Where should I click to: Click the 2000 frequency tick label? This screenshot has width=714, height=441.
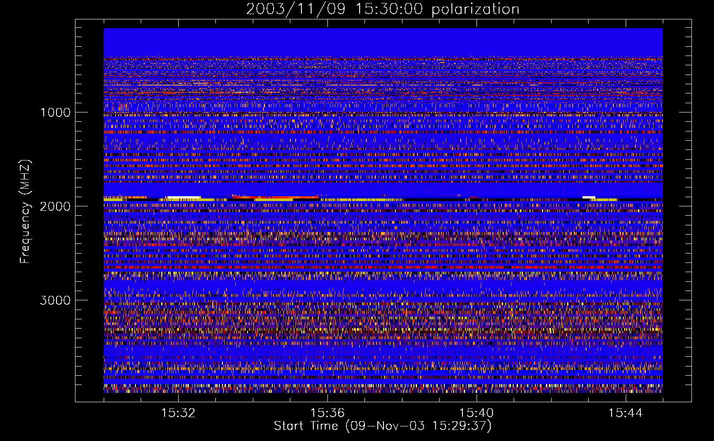click(x=55, y=206)
